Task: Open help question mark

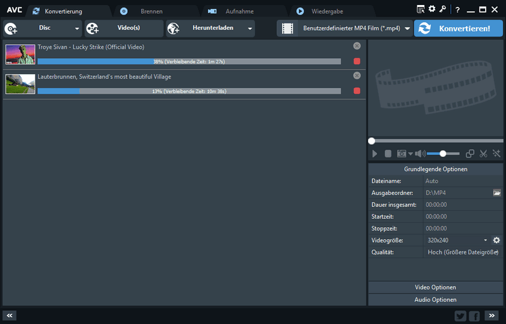Action: [457, 9]
